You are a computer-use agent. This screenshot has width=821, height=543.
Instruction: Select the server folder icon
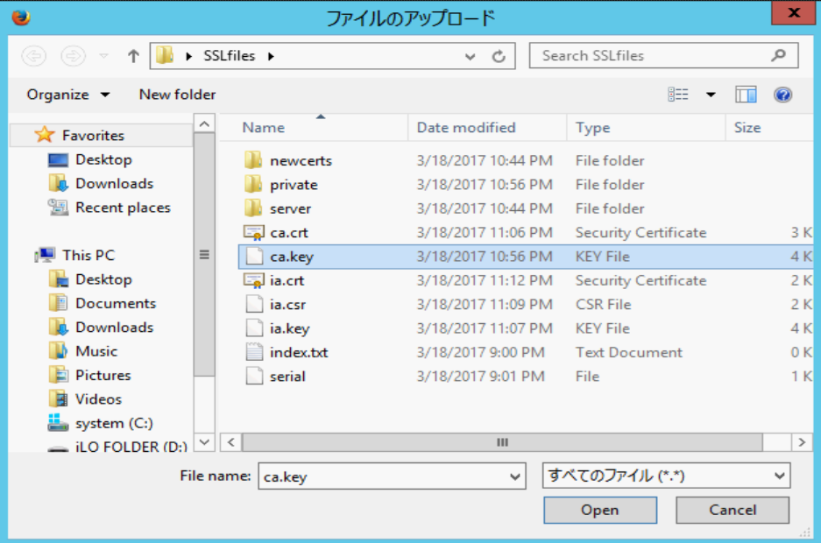[253, 208]
